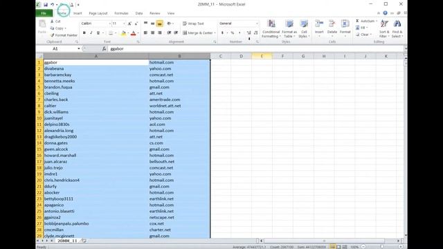The height and width of the screenshot is (249, 443).
Task: Activate the Format Painter tool
Action: click(64, 35)
